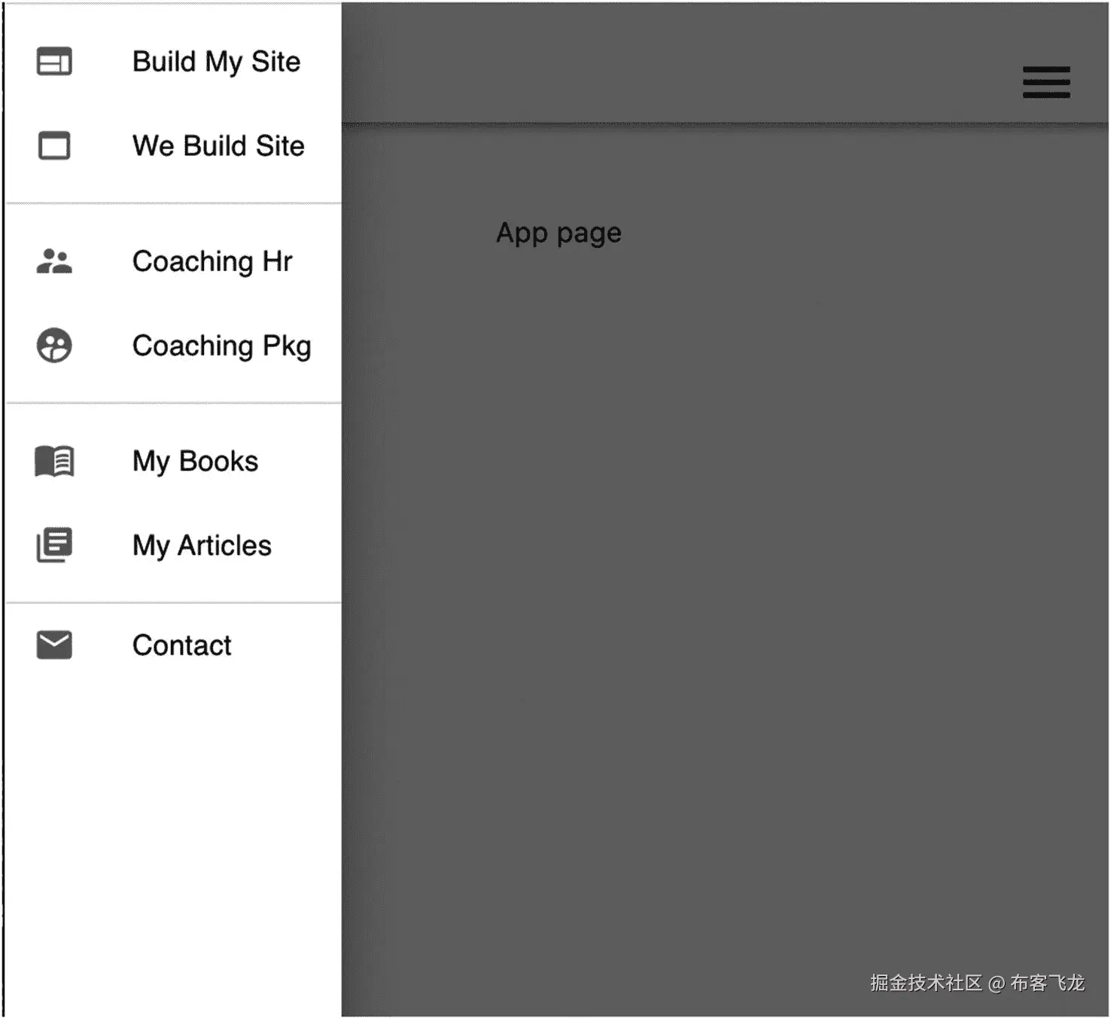This screenshot has height=1019, width=1111.
Task: Click the watermark text at the bottom right
Action: tap(977, 983)
